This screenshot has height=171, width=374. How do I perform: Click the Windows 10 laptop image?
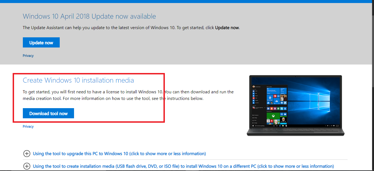pos(296,105)
